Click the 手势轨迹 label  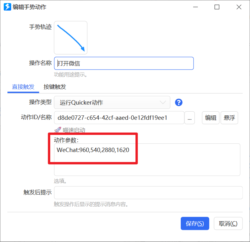tap(40, 27)
